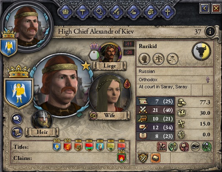Screen dimensions: 222x172
Task: Select the Wife portrait
Action: pyautogui.click(x=110, y=94)
